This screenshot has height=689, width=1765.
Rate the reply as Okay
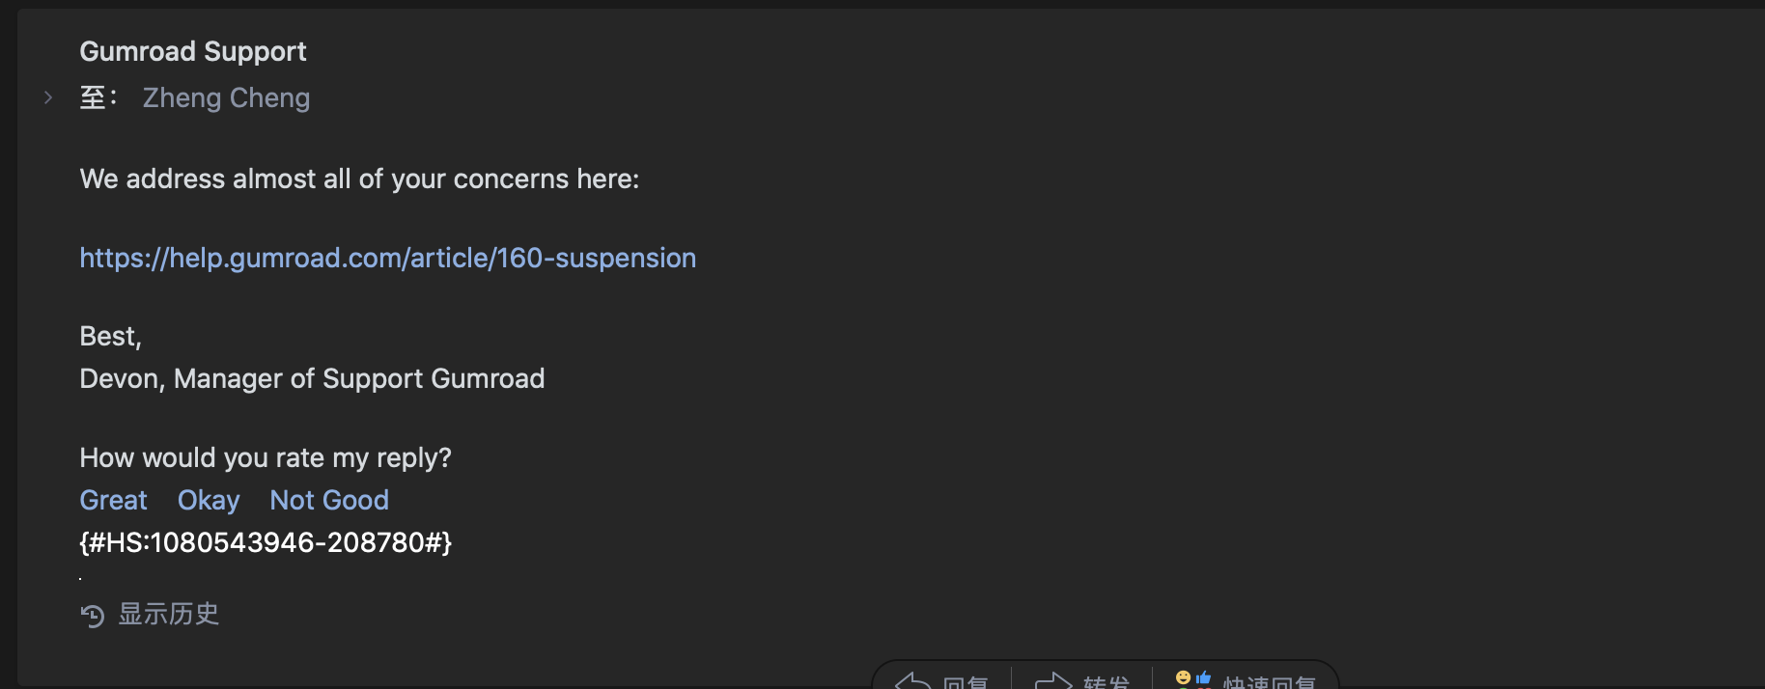tap(209, 500)
